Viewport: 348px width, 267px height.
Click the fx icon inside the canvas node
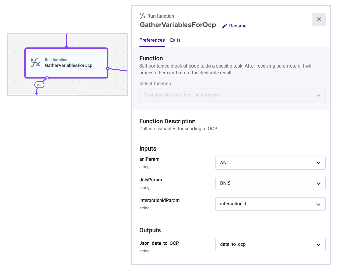(x=35, y=62)
